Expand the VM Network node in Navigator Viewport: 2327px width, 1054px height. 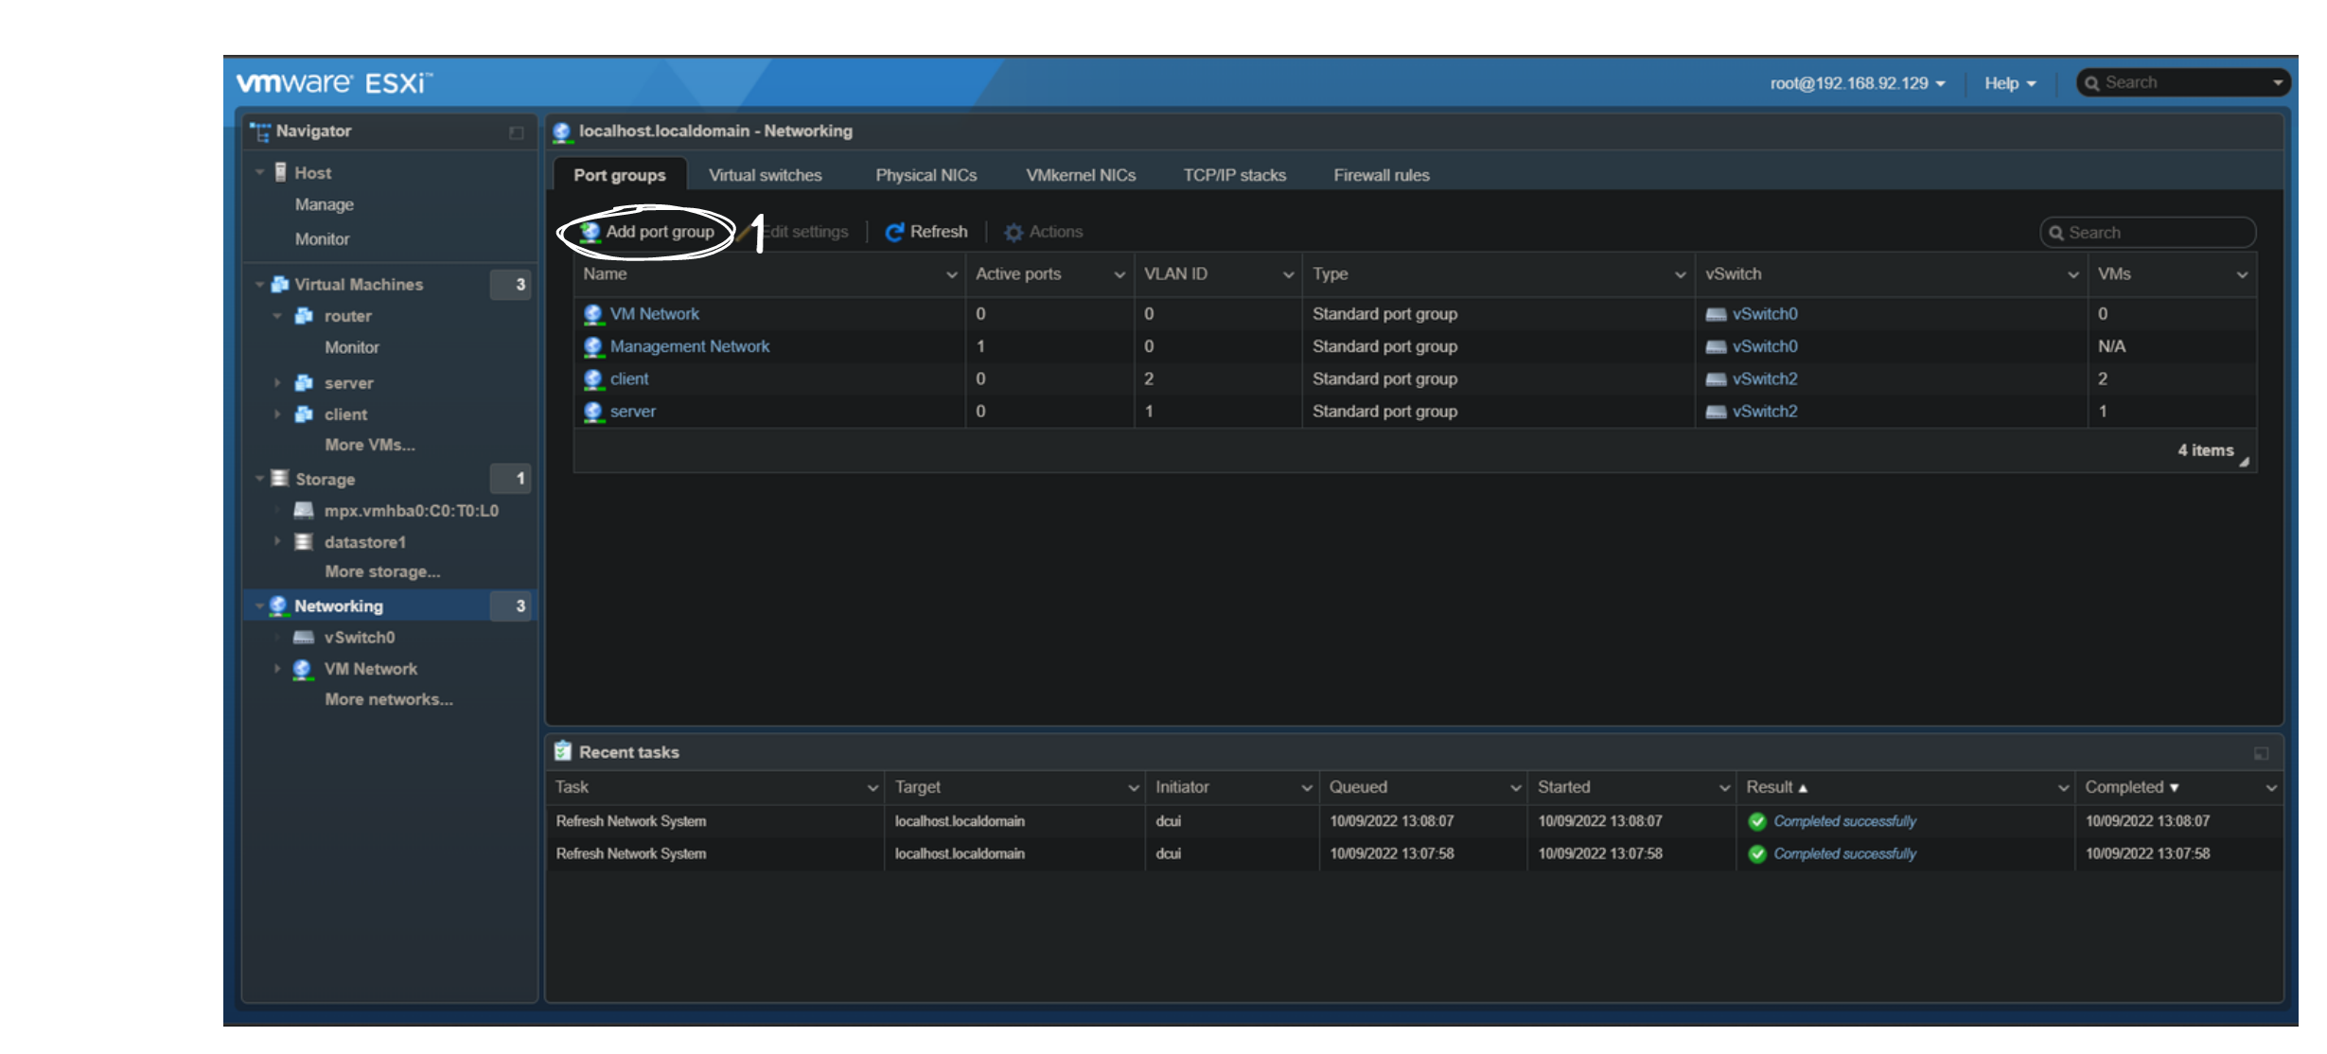277,668
